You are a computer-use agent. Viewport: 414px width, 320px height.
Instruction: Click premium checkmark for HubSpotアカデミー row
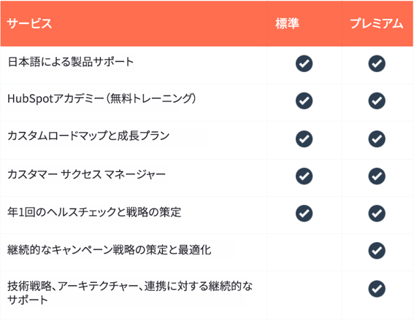pyautogui.click(x=377, y=101)
